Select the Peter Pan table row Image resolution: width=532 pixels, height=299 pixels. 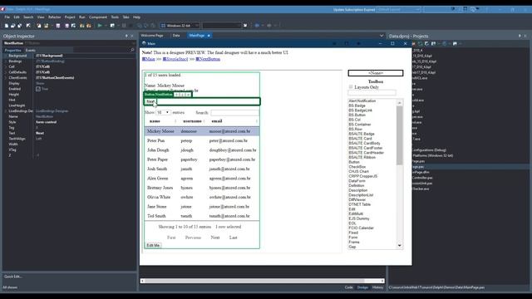pos(202,140)
